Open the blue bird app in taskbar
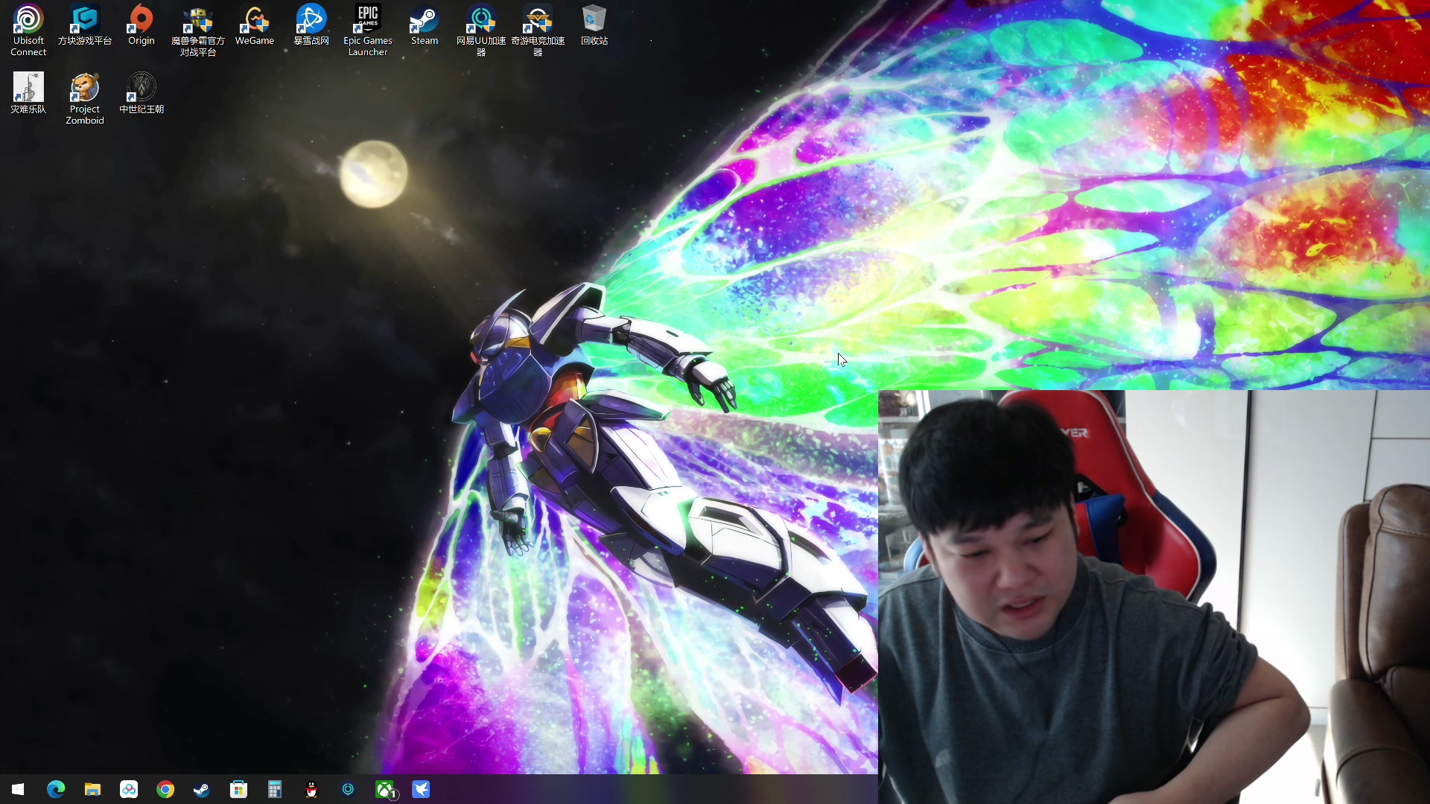This screenshot has width=1430, height=804. point(421,789)
